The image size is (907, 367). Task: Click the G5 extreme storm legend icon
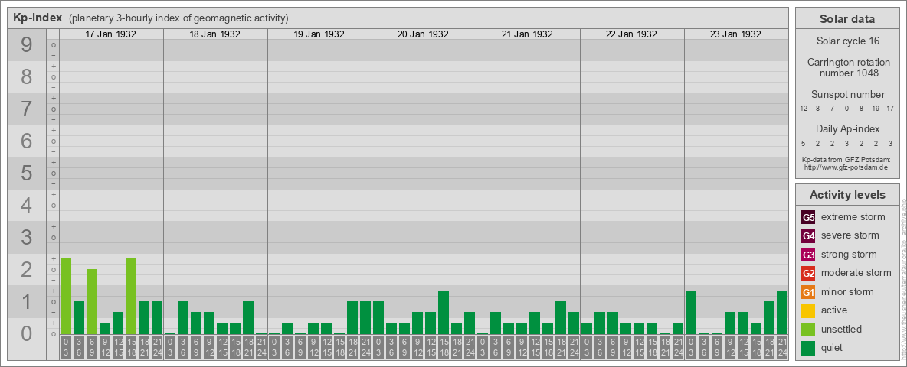point(808,218)
